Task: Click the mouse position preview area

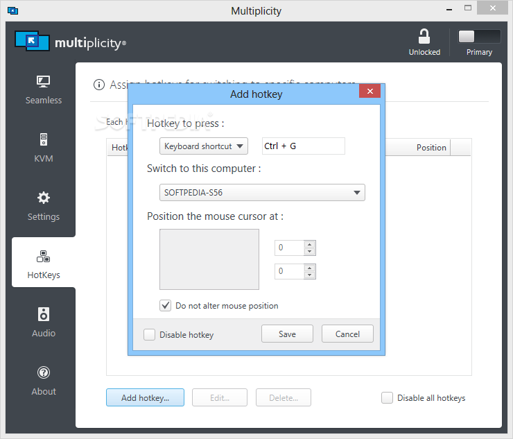Action: 209,259
